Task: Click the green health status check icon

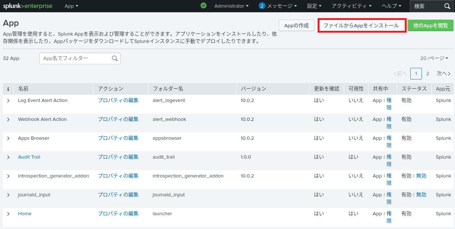Action: [204, 6]
